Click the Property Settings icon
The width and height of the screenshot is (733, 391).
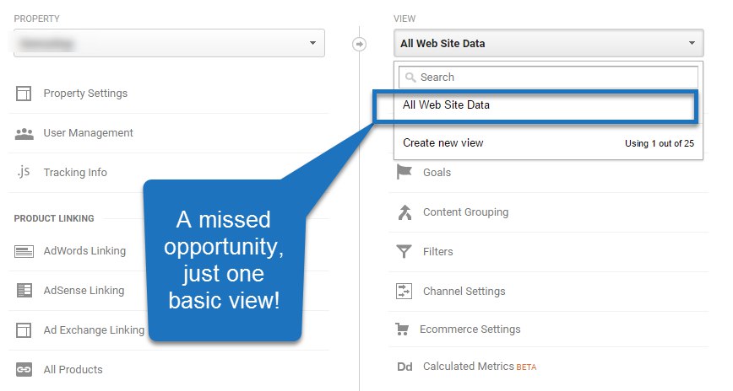pyautogui.click(x=24, y=94)
